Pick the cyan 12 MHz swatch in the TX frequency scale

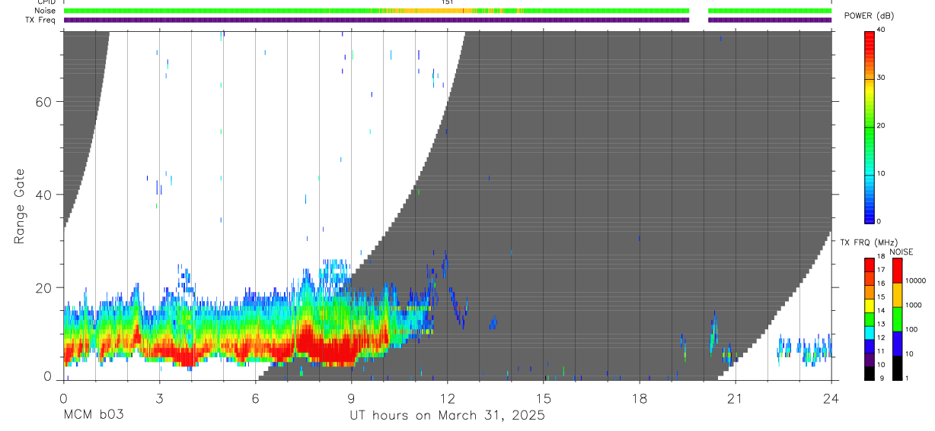click(869, 334)
